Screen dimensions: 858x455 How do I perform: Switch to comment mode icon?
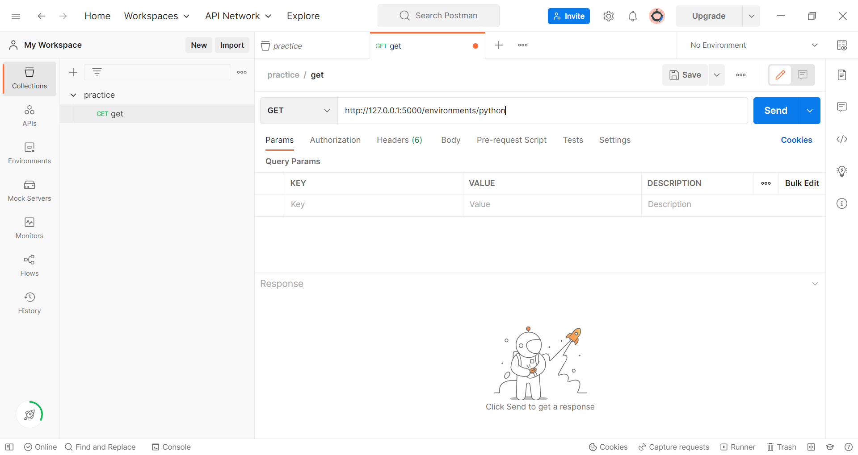(803, 75)
